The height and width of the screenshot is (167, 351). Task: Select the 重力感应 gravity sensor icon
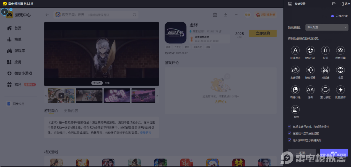(x=325, y=90)
